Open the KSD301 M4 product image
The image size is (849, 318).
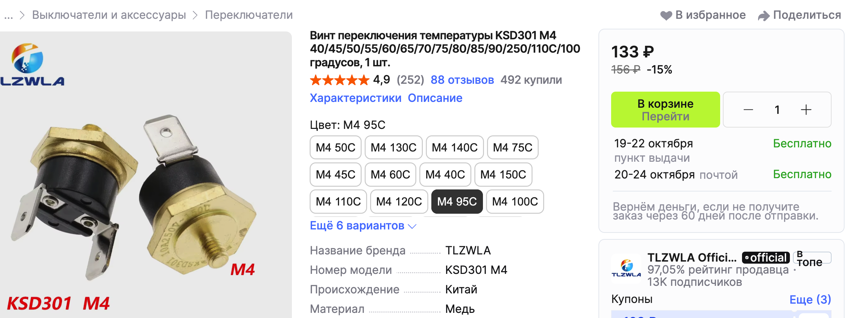pos(146,175)
